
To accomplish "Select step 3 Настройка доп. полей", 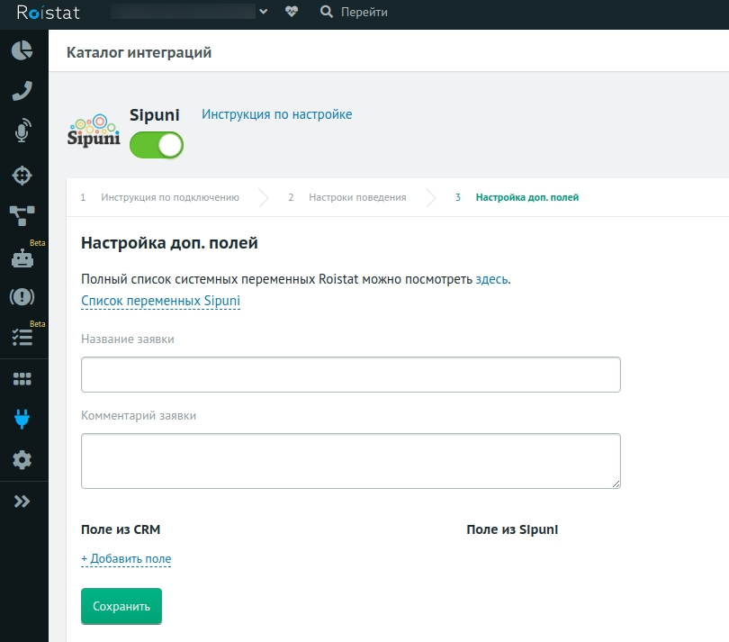I will pos(526,197).
